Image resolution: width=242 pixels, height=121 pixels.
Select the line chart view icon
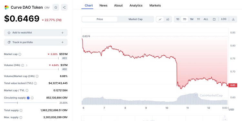[160, 19]
